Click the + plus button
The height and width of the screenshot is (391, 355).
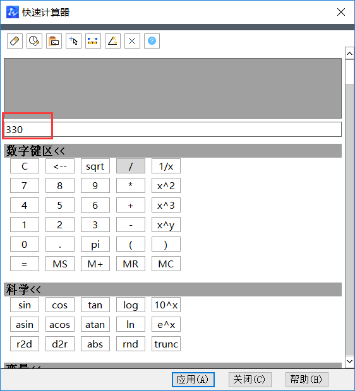pyautogui.click(x=131, y=205)
